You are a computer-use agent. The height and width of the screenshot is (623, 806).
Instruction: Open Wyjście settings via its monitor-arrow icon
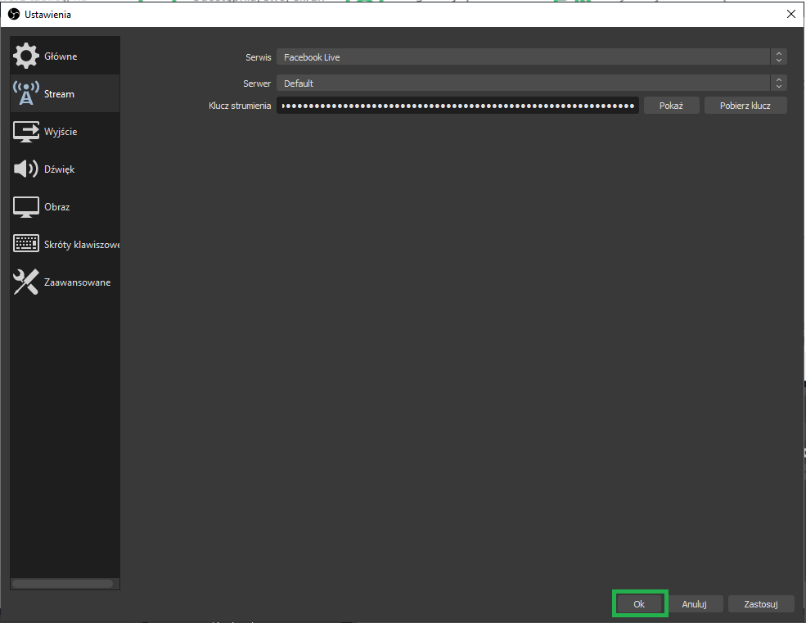pos(26,132)
